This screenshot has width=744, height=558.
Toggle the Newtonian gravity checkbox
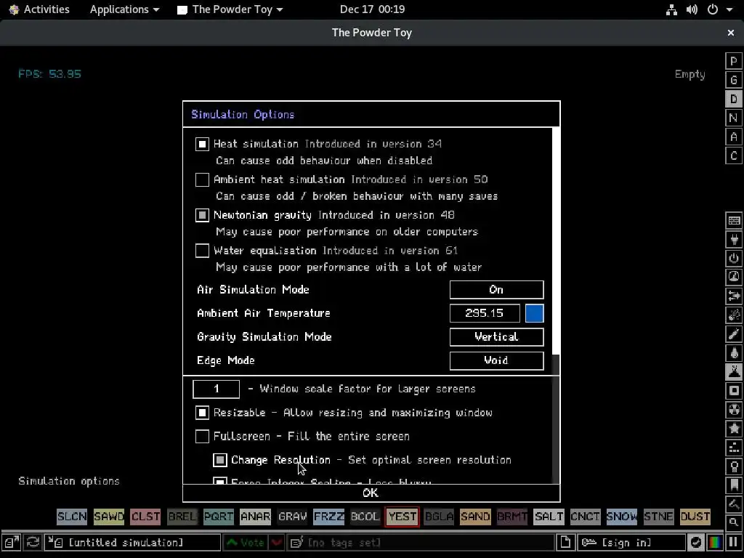[202, 215]
